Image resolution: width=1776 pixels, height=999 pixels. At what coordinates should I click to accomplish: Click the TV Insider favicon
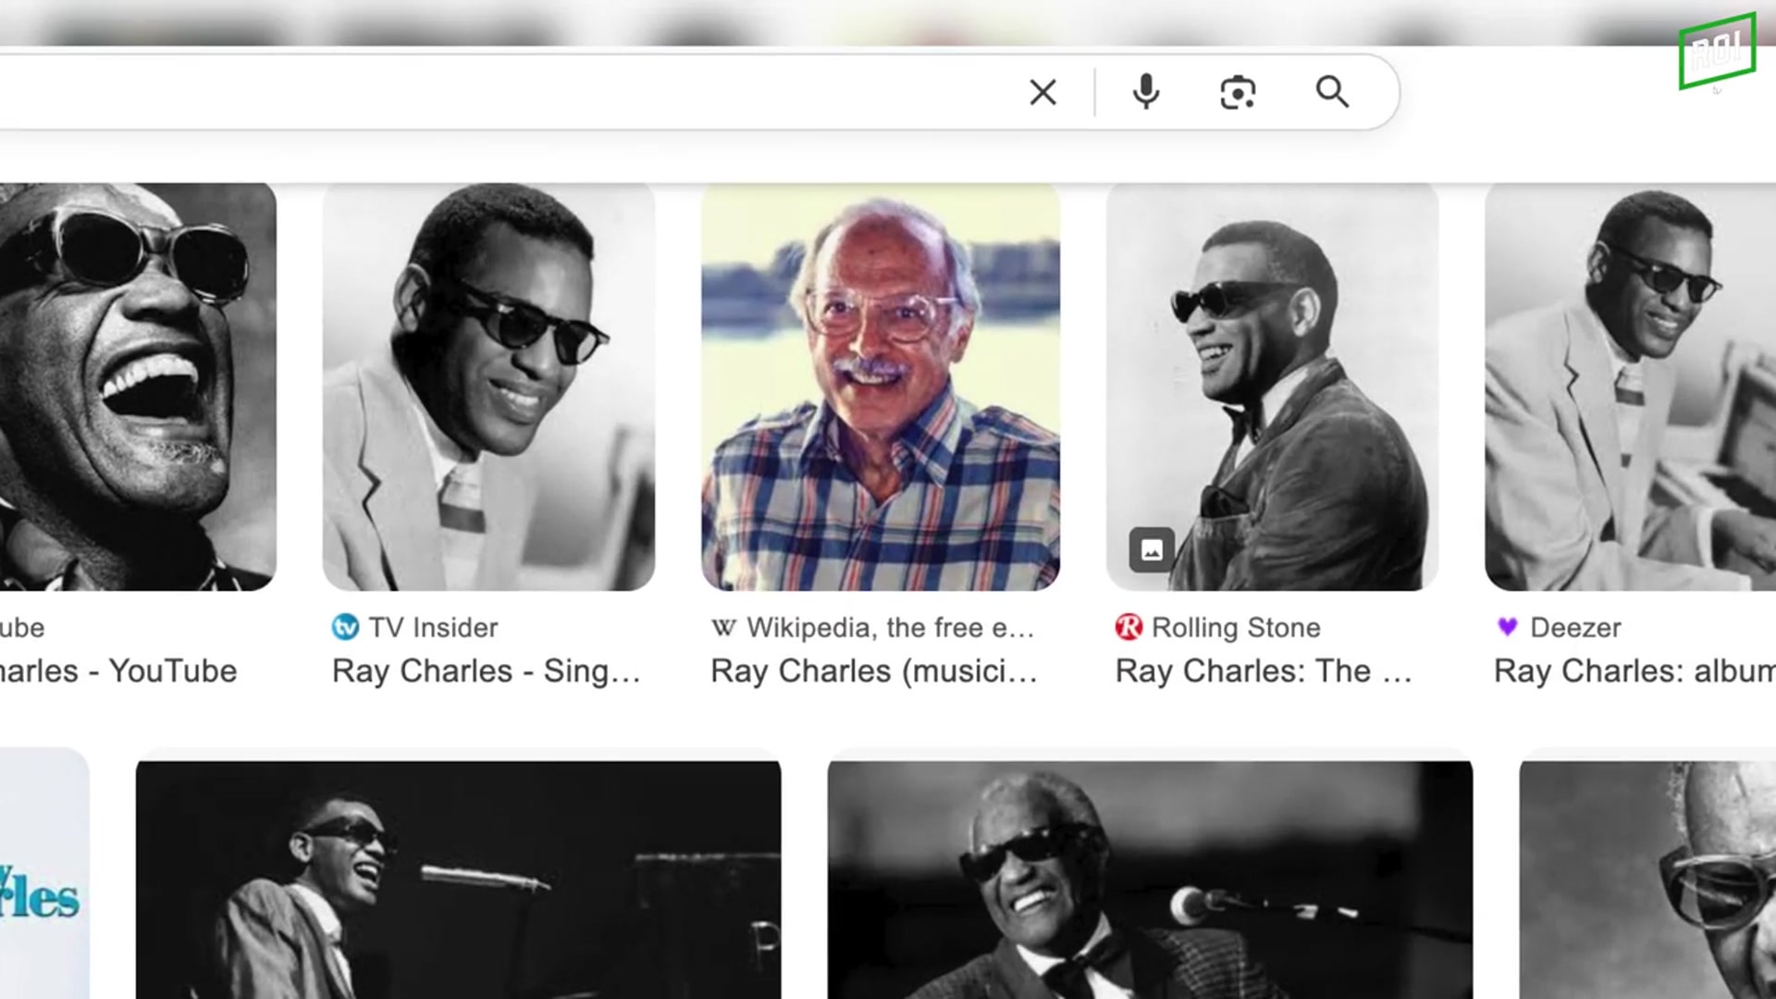coord(345,627)
